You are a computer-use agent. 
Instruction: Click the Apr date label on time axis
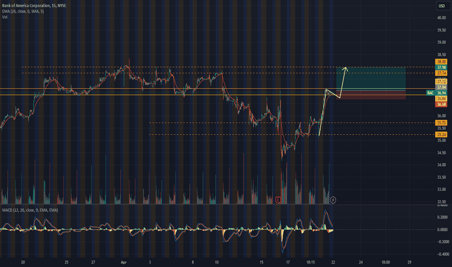(124, 262)
